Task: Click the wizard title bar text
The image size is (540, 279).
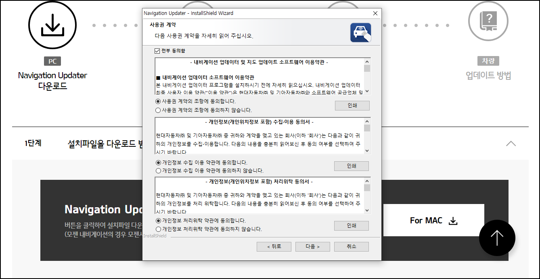Action: (188, 13)
